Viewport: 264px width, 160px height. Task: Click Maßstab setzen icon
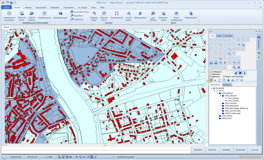(x=93, y=13)
